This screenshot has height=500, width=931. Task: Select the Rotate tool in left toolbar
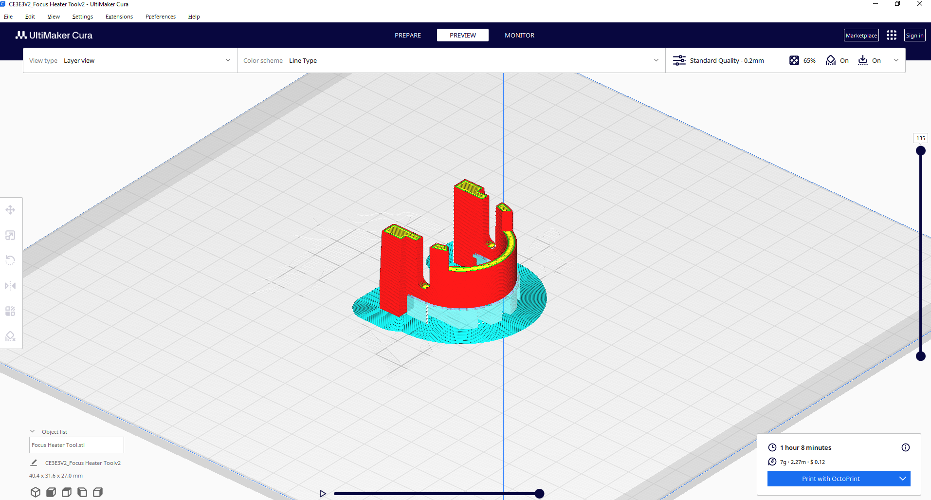point(10,260)
